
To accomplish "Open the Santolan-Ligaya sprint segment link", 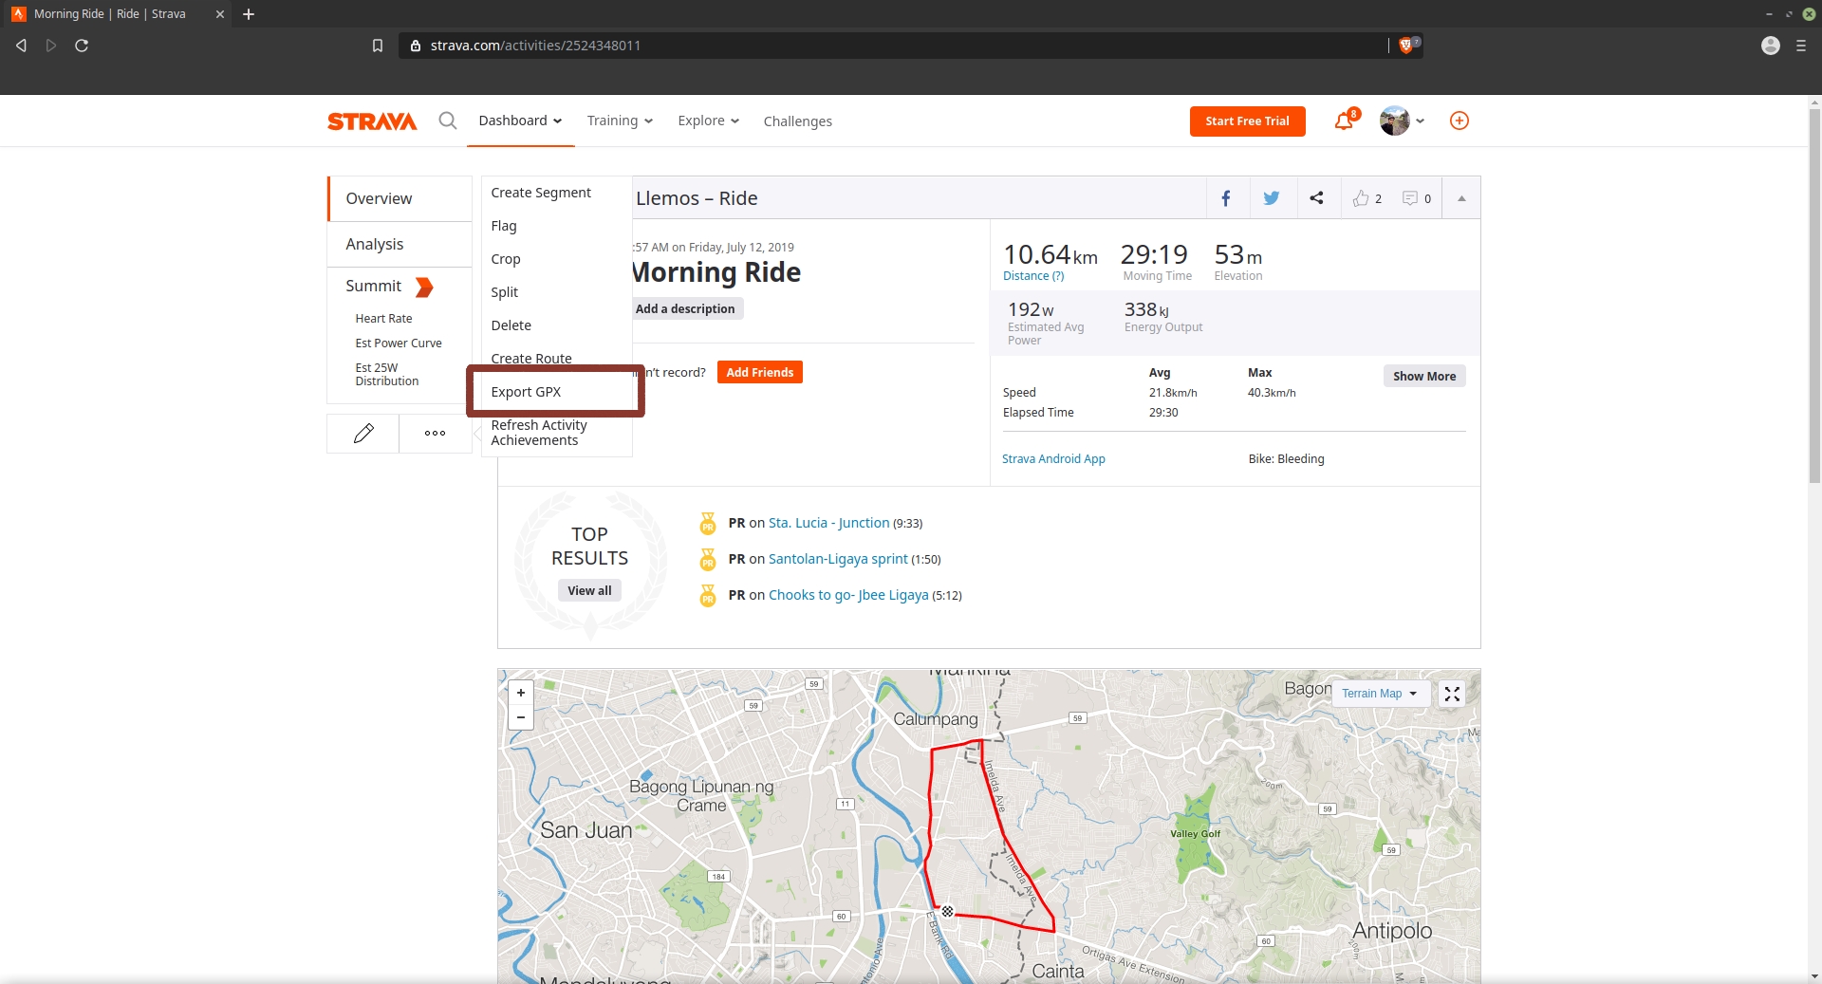I will click(837, 559).
